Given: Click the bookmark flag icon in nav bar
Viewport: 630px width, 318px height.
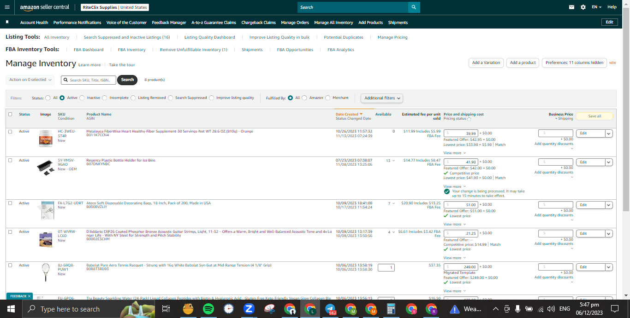Looking at the screenshot, I should [x=7, y=22].
